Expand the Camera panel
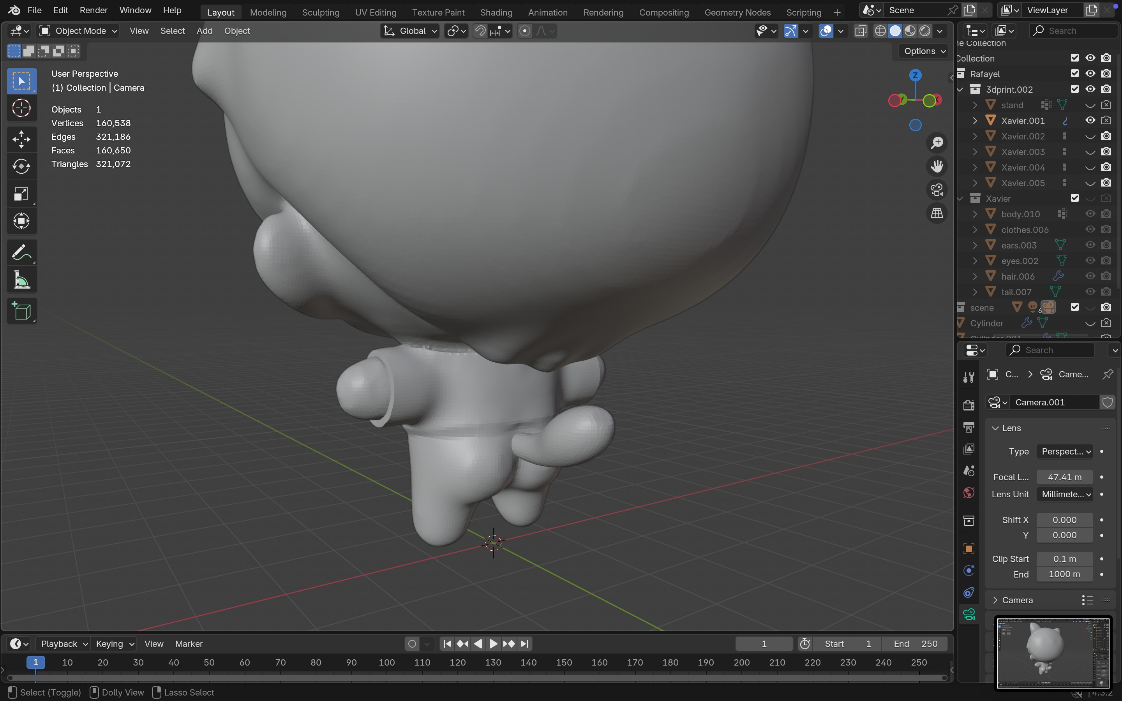Image resolution: width=1122 pixels, height=701 pixels. pyautogui.click(x=995, y=600)
